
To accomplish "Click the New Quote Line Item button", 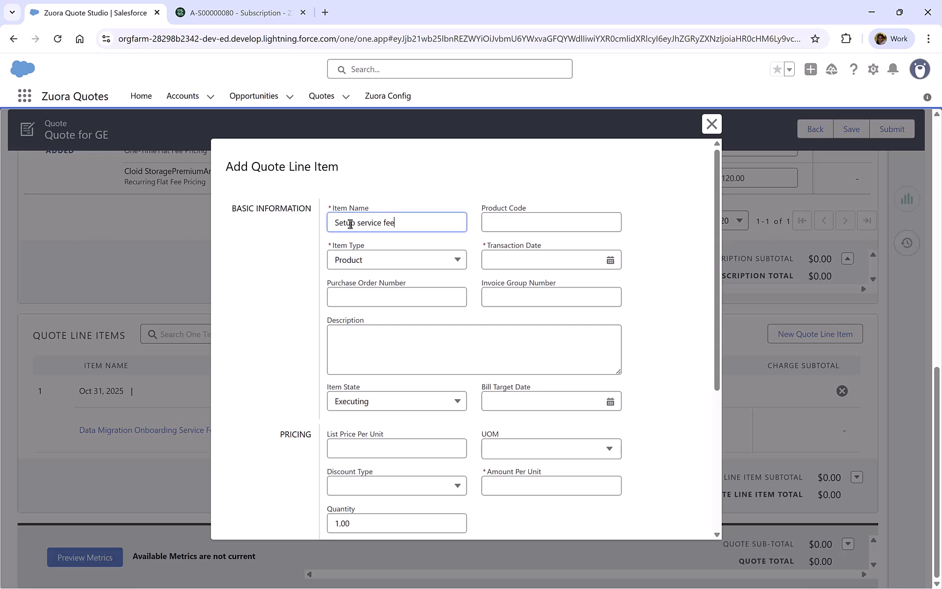I will (815, 333).
